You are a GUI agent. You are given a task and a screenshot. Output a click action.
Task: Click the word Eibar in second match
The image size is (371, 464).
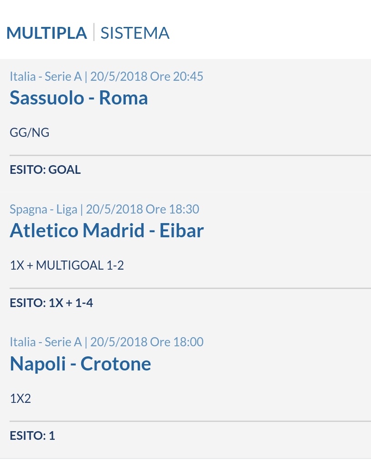pos(181,230)
